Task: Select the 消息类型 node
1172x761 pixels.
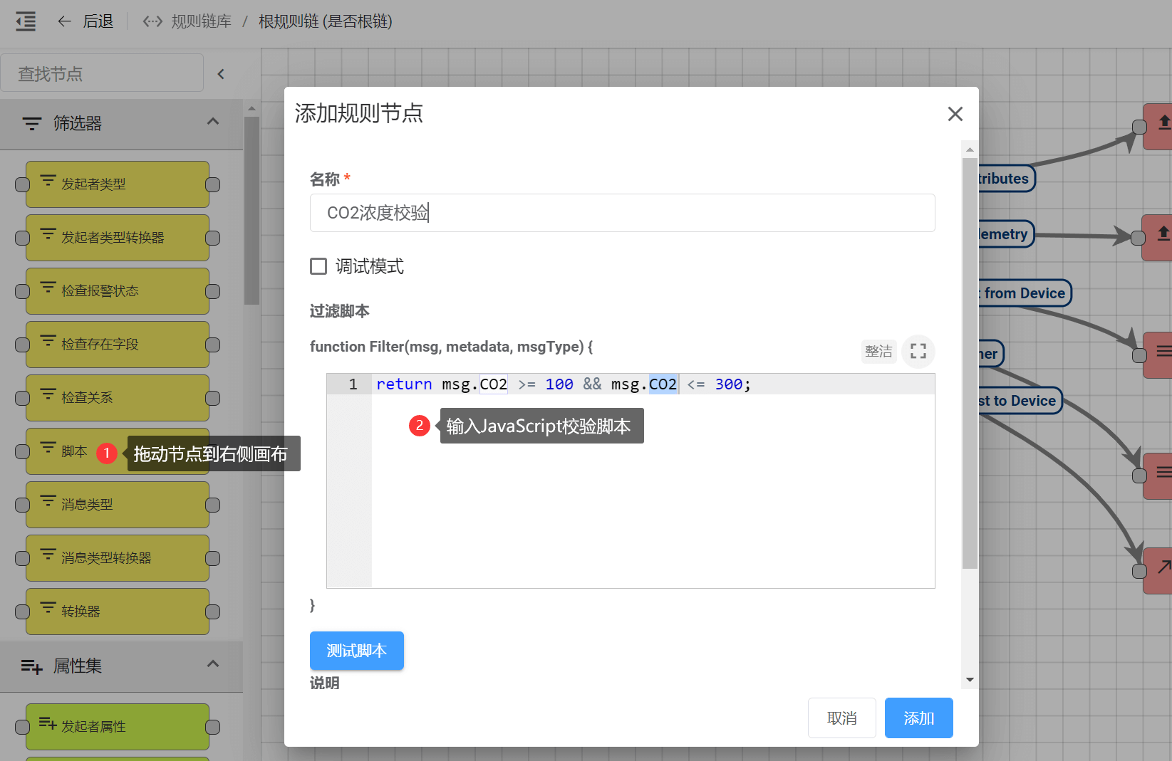Action: tap(118, 505)
